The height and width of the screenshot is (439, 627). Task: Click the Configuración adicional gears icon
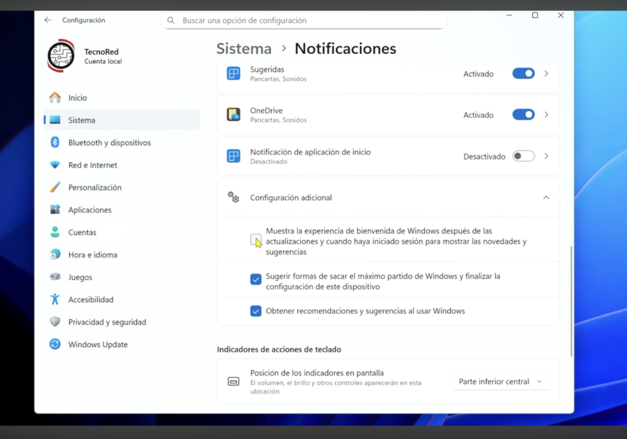coord(233,197)
